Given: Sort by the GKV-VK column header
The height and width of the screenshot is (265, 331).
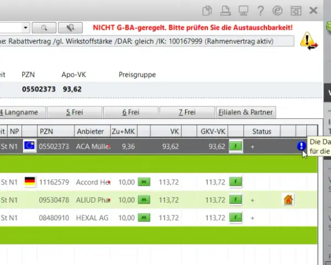Looking at the screenshot, I should [x=212, y=131].
